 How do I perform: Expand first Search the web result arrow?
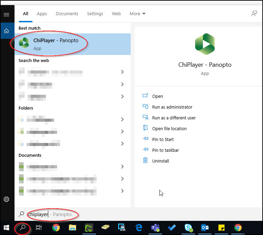122,72
